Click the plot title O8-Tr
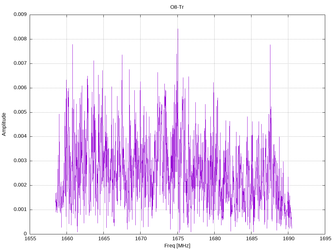This screenshot has width=334, height=250. tap(177, 7)
